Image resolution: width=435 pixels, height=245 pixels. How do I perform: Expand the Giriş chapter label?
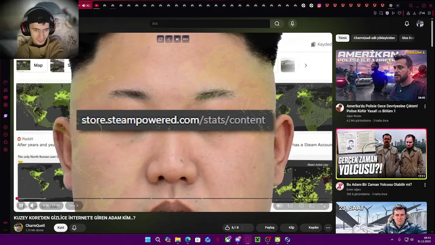tap(73, 206)
